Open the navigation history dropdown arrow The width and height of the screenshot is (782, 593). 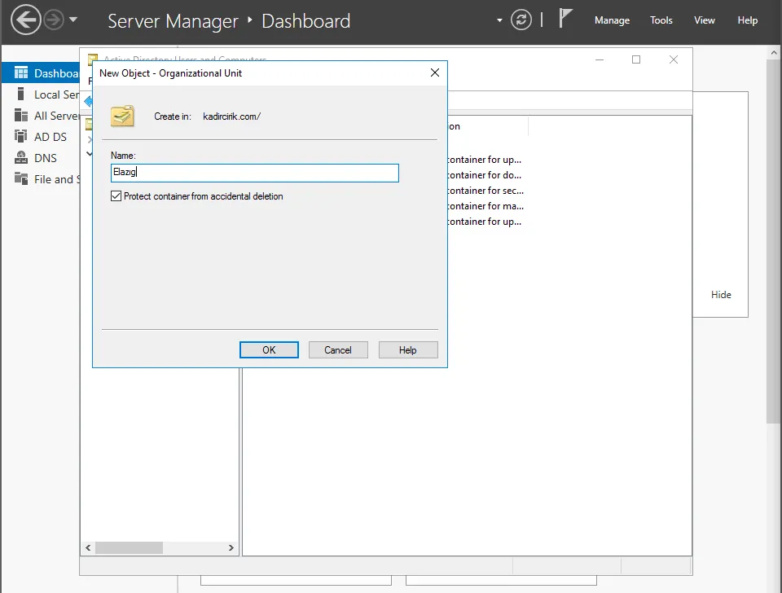pyautogui.click(x=73, y=20)
